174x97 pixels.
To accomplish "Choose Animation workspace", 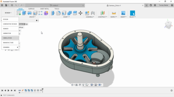I will click(10, 33).
